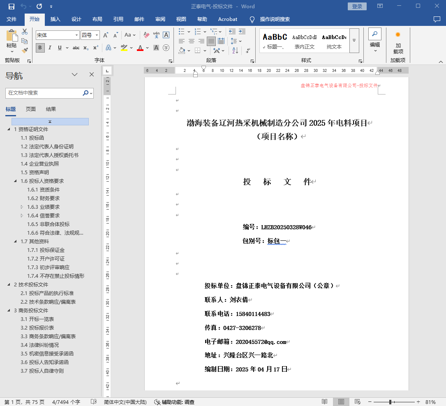Image resolution: width=446 pixels, height=406 pixels.
Task: Open the font name dropdown (宋体)
Action: (x=76, y=35)
